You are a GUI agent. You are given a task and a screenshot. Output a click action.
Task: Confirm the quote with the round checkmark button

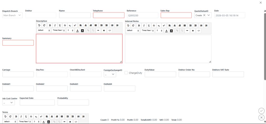261,111
